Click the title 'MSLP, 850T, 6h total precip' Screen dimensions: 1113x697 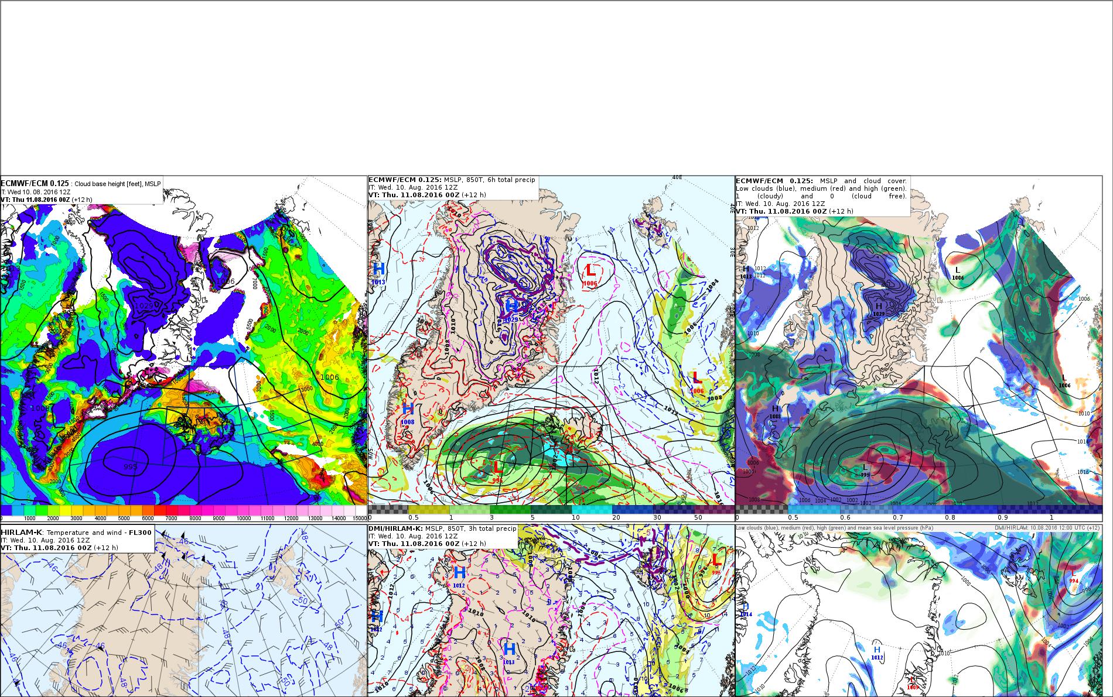489,180
